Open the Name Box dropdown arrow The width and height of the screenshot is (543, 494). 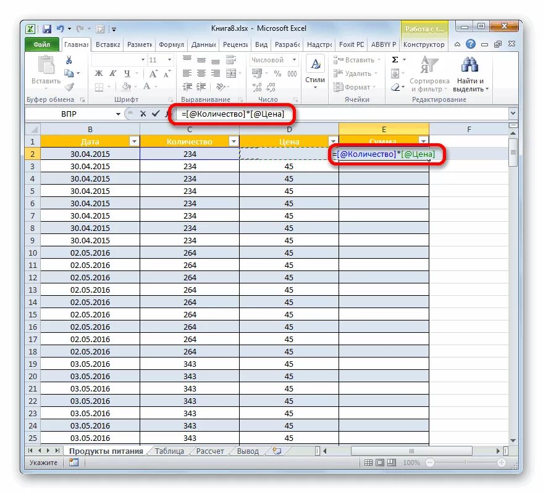[118, 114]
